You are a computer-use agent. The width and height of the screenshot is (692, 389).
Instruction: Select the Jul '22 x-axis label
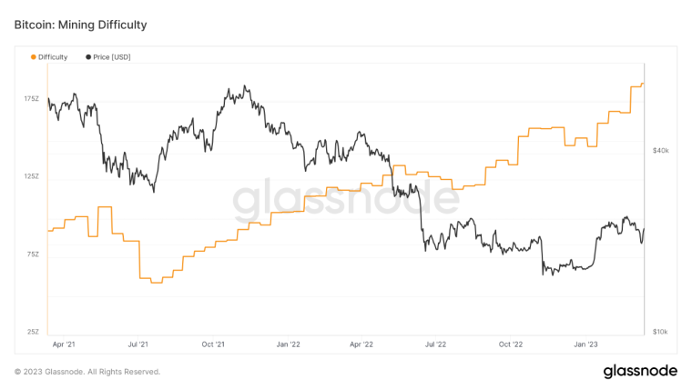(x=436, y=344)
